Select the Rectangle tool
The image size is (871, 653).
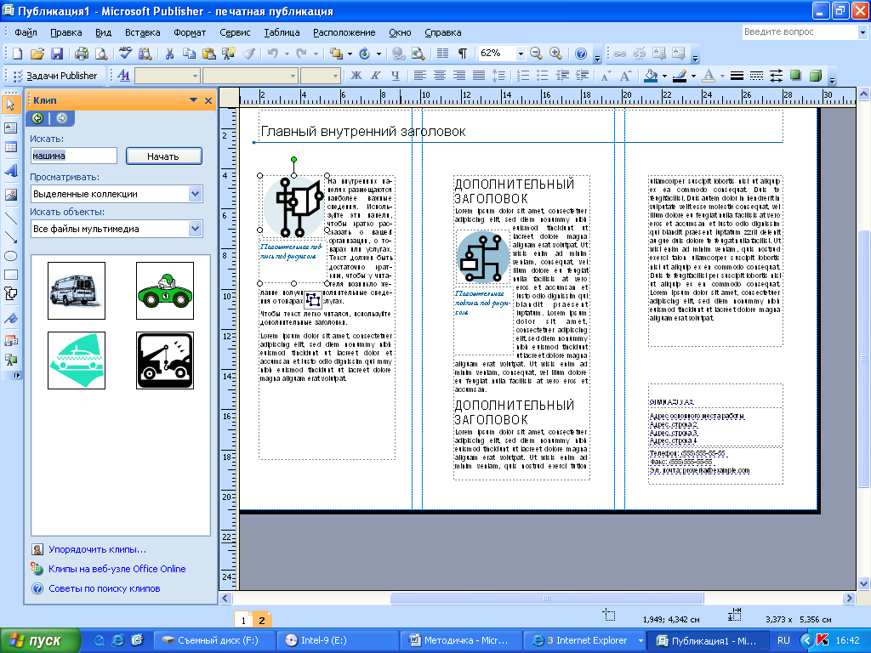pos(10,275)
